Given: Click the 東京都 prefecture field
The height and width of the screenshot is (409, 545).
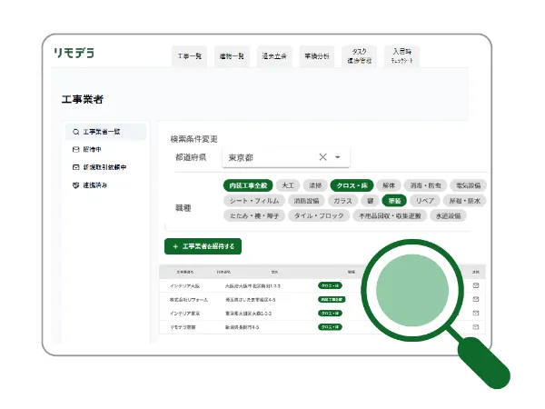Looking at the screenshot, I should [x=286, y=157].
